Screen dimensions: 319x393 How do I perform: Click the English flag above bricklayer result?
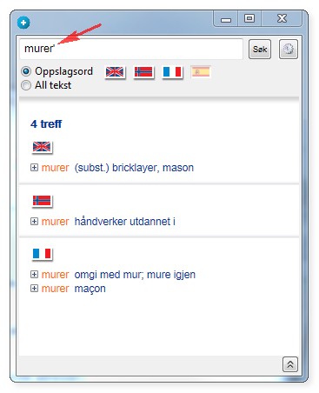tap(42, 147)
